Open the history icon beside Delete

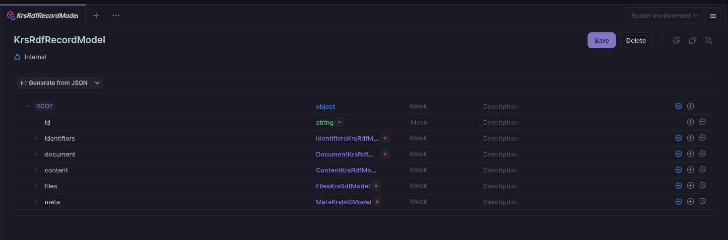676,40
